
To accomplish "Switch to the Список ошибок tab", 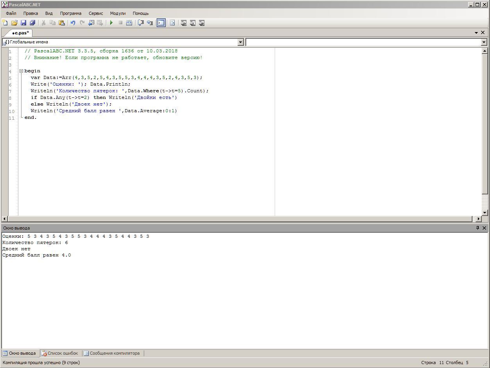I will tap(60, 353).
